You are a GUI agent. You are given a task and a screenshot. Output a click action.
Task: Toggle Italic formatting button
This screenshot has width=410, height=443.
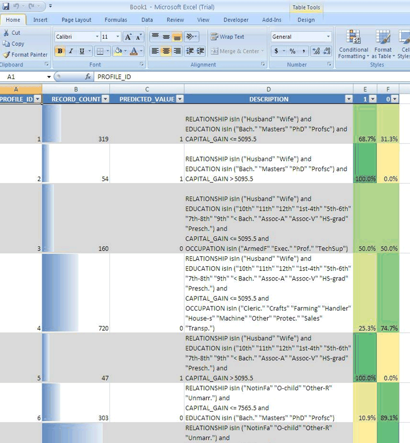click(71, 51)
